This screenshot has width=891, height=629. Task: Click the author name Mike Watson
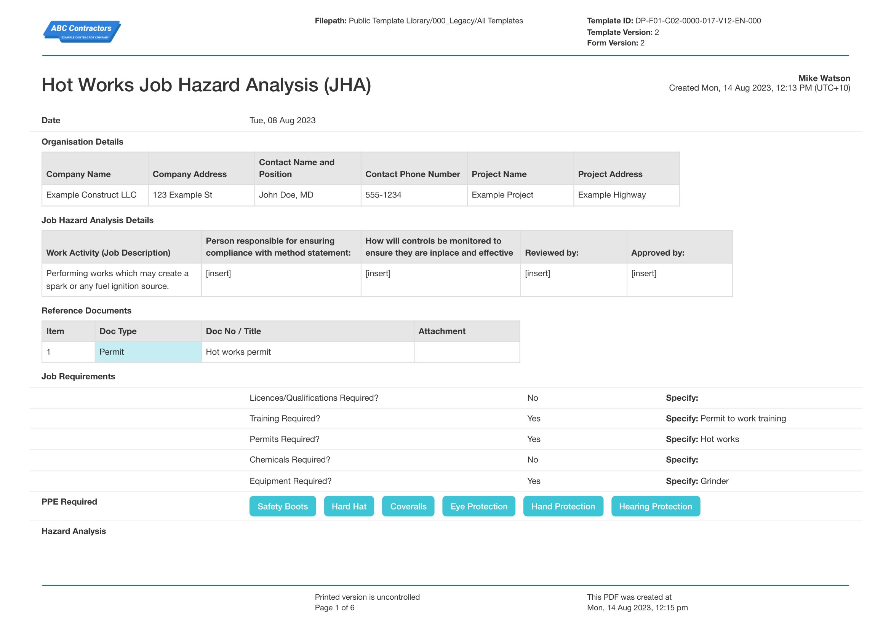pyautogui.click(x=824, y=78)
